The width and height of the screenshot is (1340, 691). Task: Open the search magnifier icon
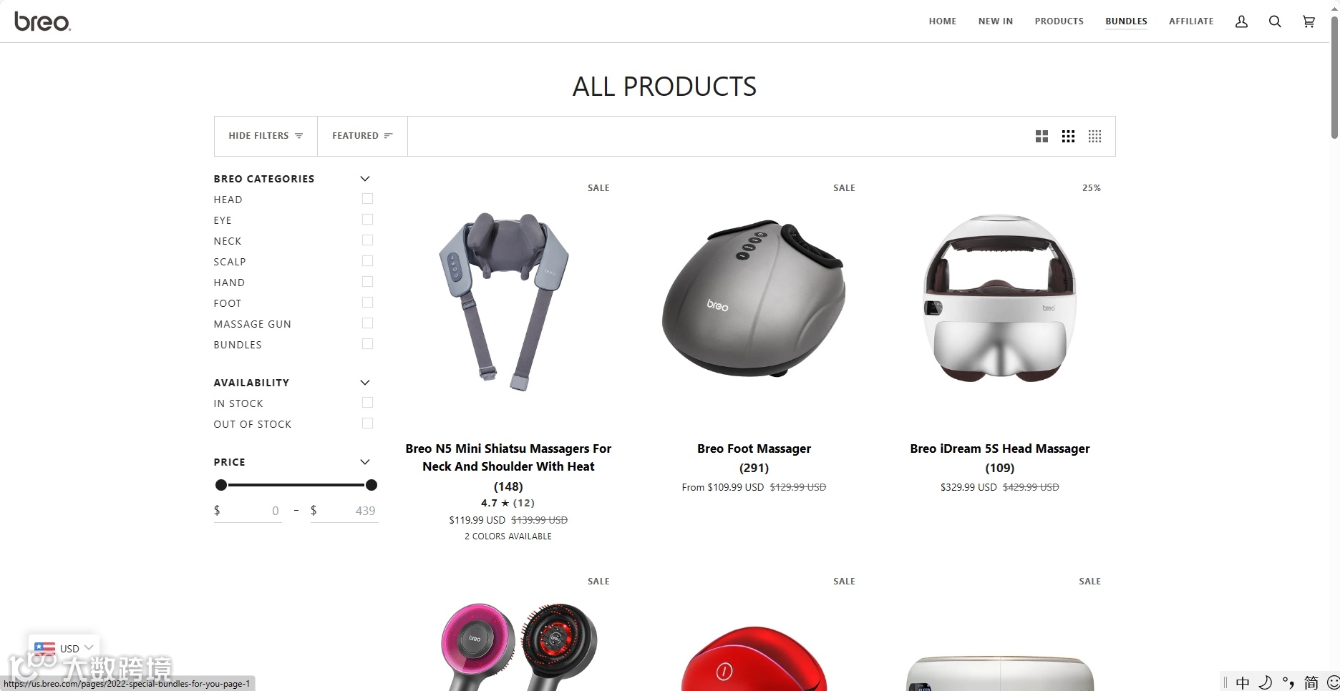pyautogui.click(x=1275, y=21)
